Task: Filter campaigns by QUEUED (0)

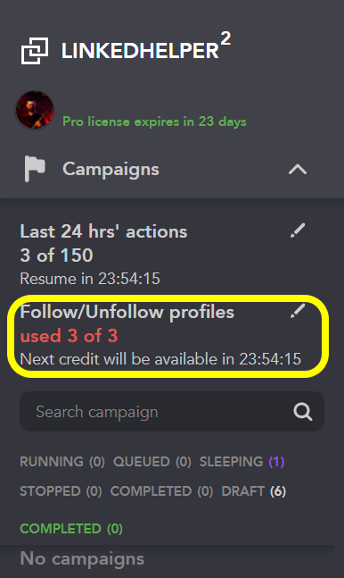Action: click(152, 462)
